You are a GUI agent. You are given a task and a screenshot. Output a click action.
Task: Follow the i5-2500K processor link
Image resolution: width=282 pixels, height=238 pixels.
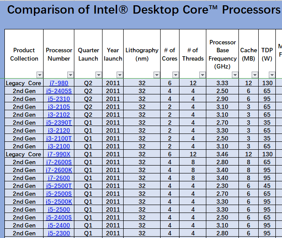(59, 202)
